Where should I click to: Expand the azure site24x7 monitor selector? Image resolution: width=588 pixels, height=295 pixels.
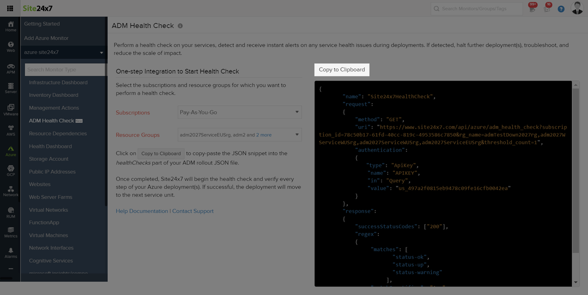coord(64,52)
